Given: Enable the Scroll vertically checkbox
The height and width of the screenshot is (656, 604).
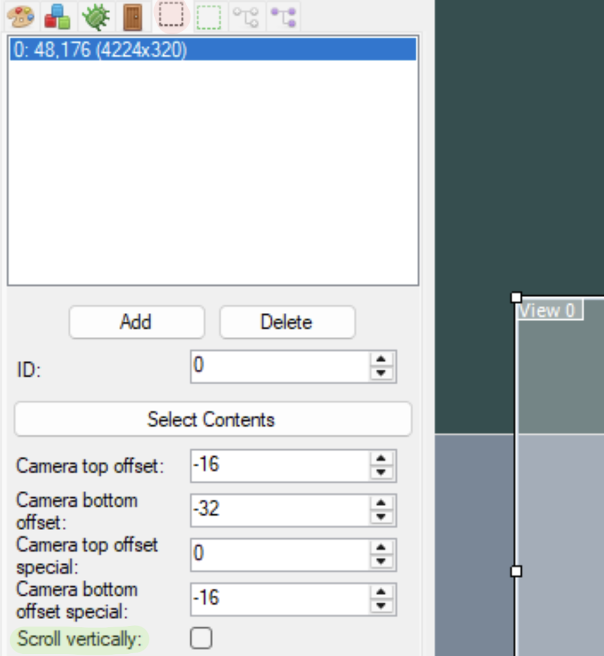Looking at the screenshot, I should pyautogui.click(x=201, y=638).
